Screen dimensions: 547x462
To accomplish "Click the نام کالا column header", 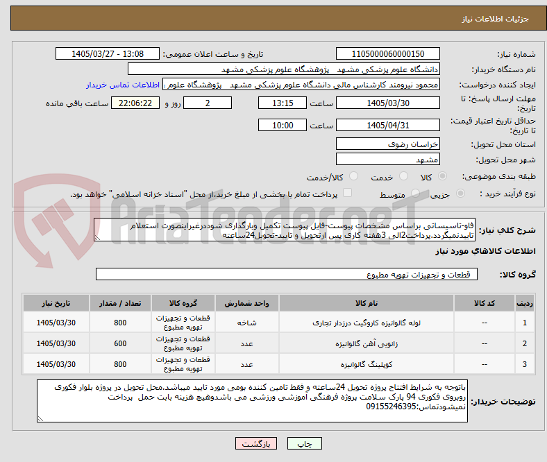I will coord(367,303).
